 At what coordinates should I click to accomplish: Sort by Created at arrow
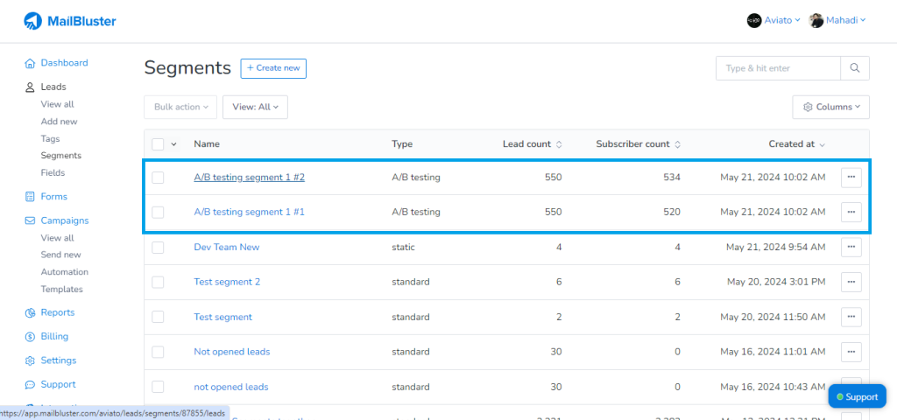coord(822,144)
